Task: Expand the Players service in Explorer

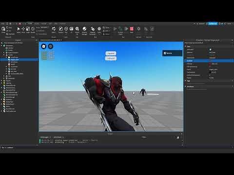Action: pyautogui.click(x=1, y=81)
